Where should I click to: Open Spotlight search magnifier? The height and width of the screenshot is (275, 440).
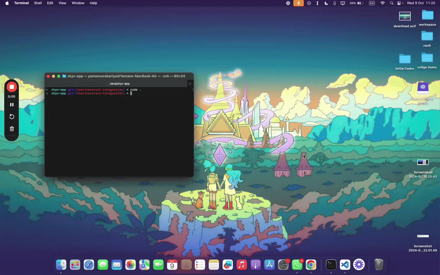click(x=391, y=3)
